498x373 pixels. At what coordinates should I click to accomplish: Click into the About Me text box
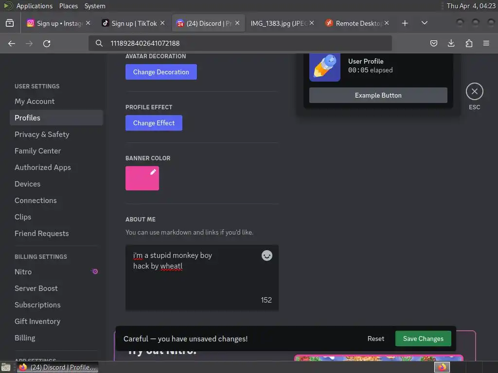click(x=202, y=277)
